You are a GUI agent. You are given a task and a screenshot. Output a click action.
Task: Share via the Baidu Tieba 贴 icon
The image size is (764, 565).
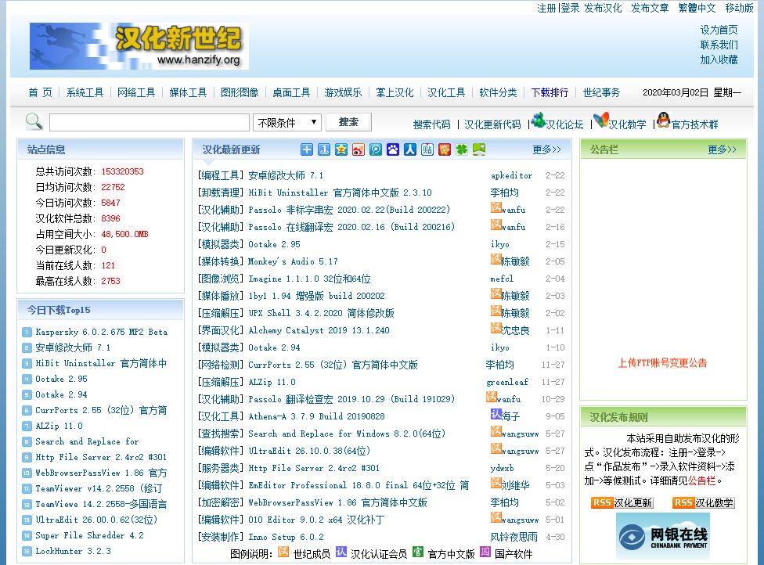pos(427,149)
